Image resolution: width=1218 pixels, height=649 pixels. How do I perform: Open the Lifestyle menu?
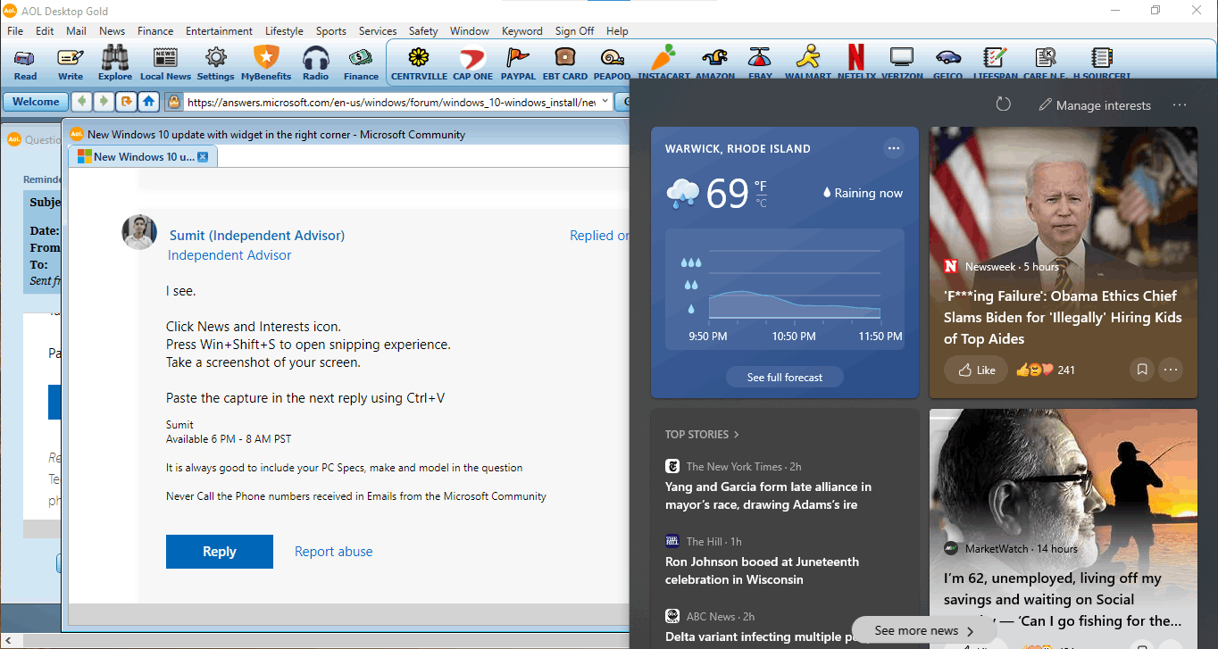point(284,30)
